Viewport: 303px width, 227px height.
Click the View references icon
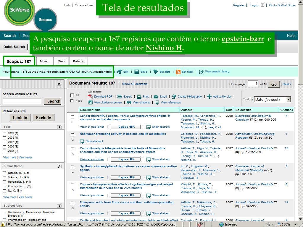click(157, 103)
